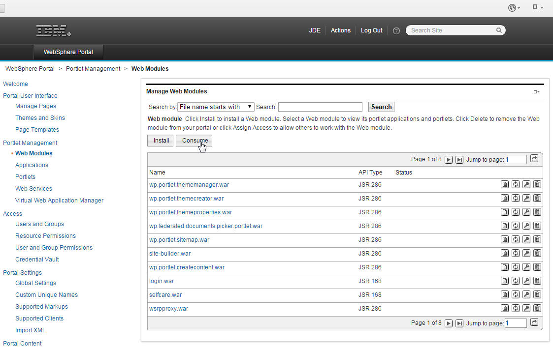Open the globe dropdown in the top bar
Image resolution: width=553 pixels, height=348 pixels.
tap(514, 8)
